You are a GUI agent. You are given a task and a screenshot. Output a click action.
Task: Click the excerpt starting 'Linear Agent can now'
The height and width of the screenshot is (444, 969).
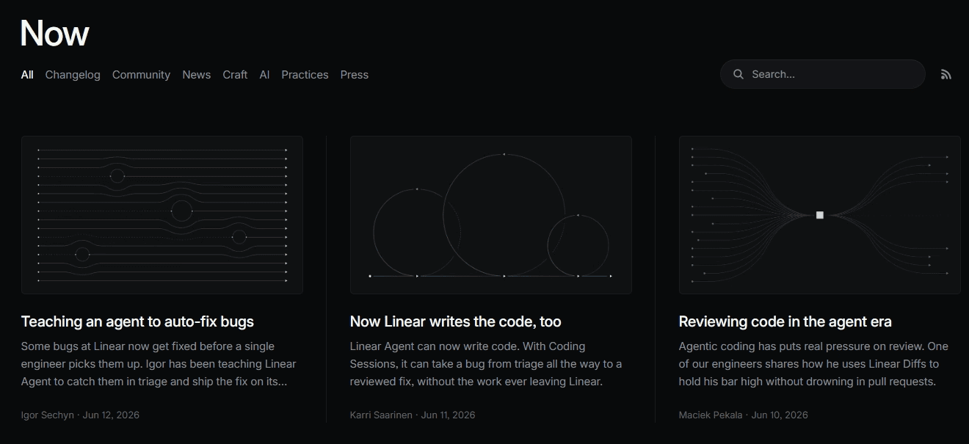pyautogui.click(x=486, y=364)
